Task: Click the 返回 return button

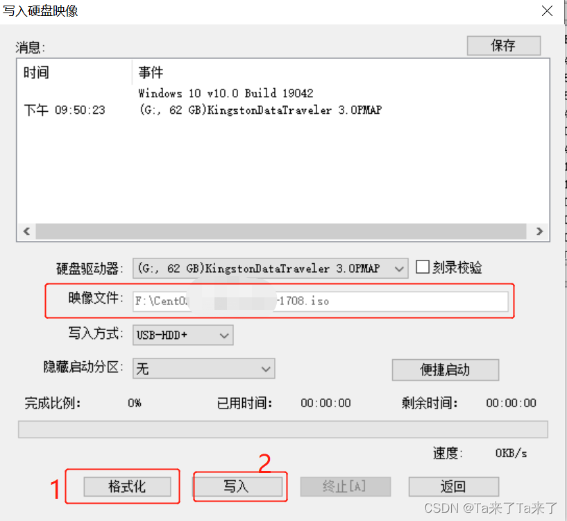Action: 454,486
